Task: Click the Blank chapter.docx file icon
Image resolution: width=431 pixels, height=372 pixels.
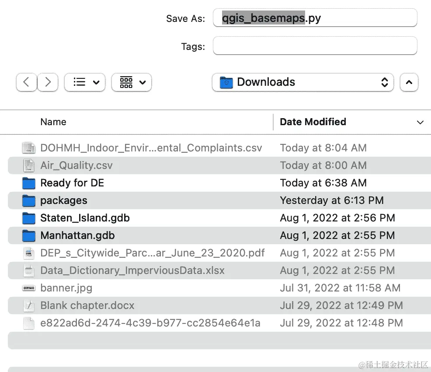Action: coord(29,305)
